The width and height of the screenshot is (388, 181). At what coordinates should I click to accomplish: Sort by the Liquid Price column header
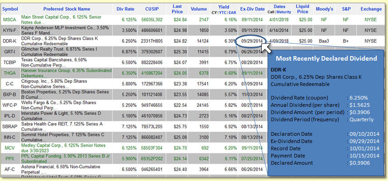[302, 9]
